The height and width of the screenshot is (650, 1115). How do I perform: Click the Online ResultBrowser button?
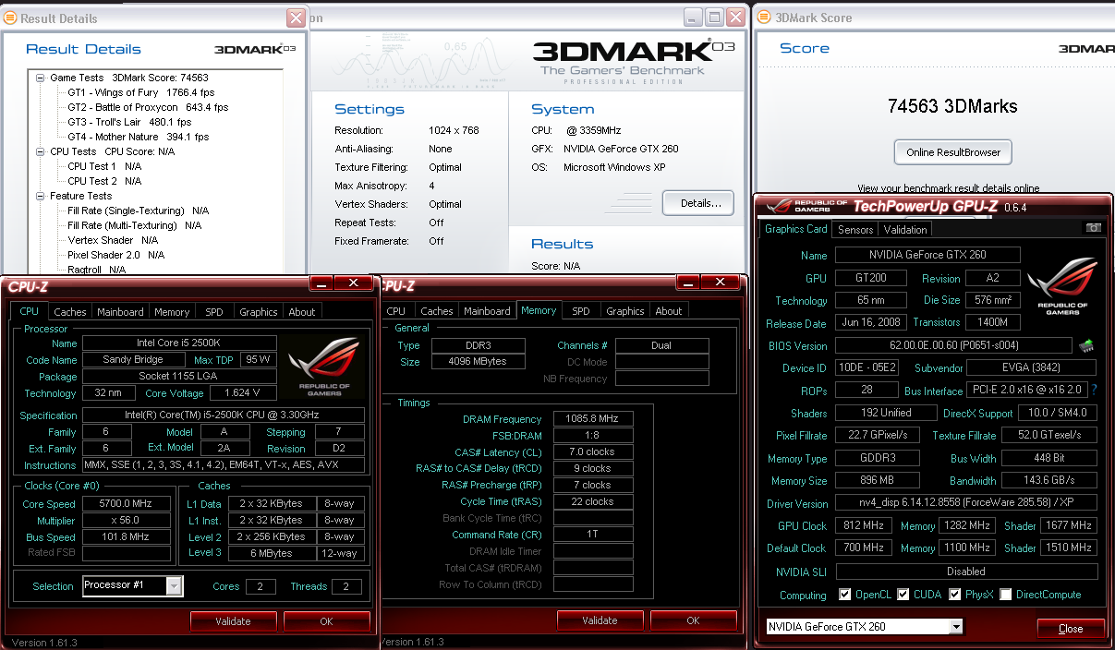[x=953, y=152]
